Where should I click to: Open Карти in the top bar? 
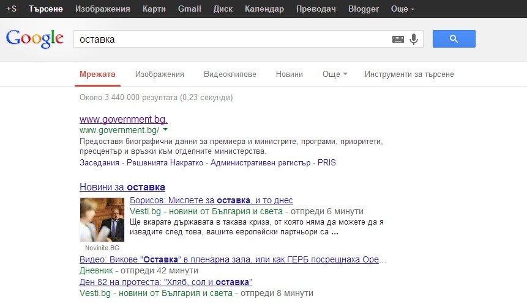tap(154, 9)
